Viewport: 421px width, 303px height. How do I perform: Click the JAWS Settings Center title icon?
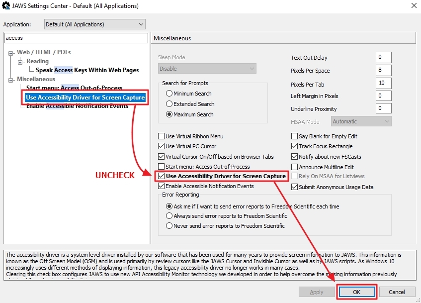tap(5, 5)
